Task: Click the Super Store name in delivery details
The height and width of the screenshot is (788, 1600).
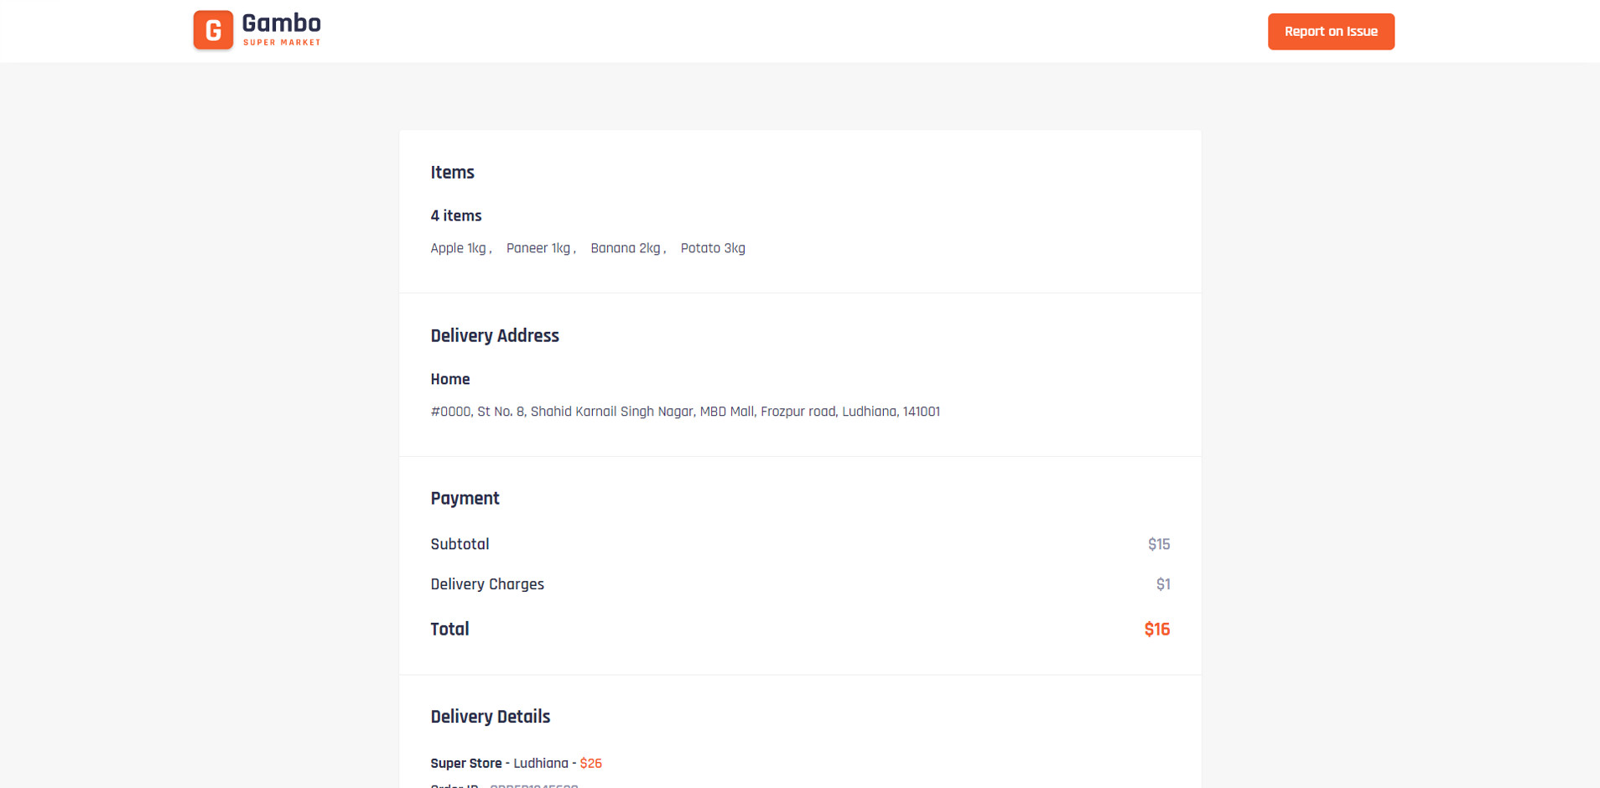Action: coord(465,764)
